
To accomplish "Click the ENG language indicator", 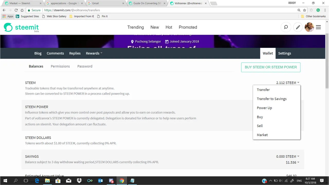I will pos(299,181).
